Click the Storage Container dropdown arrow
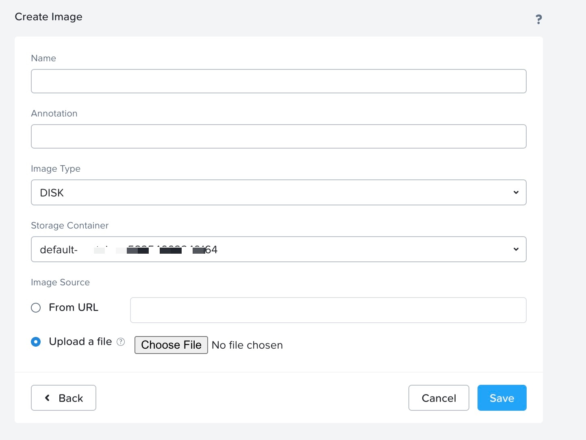This screenshot has width=586, height=440. click(516, 249)
